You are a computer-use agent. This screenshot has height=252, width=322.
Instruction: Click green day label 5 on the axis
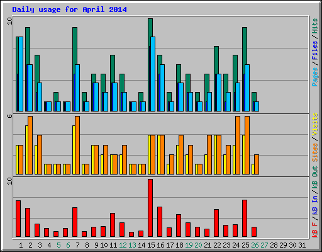click(x=58, y=245)
